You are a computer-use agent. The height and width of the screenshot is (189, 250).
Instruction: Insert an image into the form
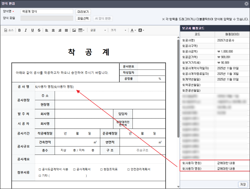tap(74, 30)
